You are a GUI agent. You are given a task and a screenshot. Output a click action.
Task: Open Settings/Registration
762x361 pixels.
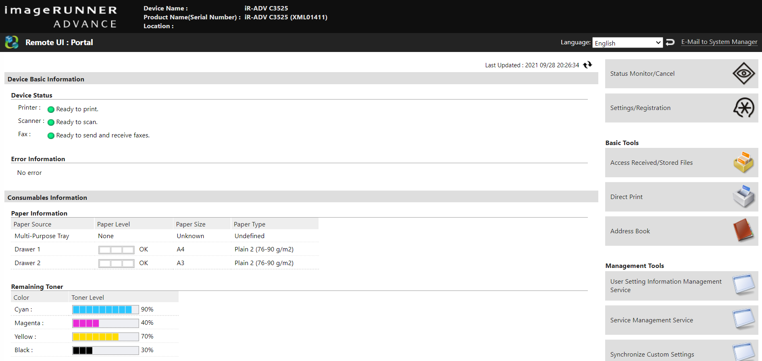coord(681,108)
